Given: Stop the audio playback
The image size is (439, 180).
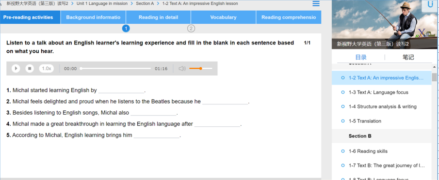Looking at the screenshot, I should tap(30, 68).
